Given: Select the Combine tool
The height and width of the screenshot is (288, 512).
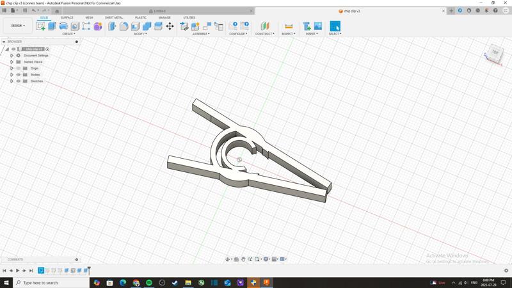Looking at the screenshot, I should 147,26.
